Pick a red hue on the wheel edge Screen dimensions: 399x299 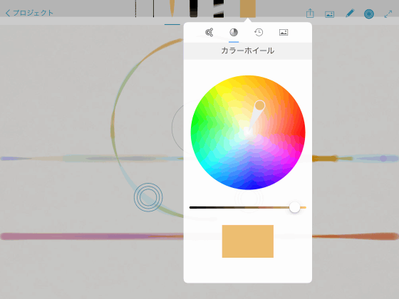click(302, 132)
